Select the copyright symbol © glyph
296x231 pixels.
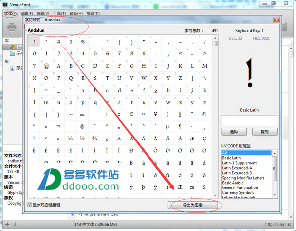coord(204,114)
